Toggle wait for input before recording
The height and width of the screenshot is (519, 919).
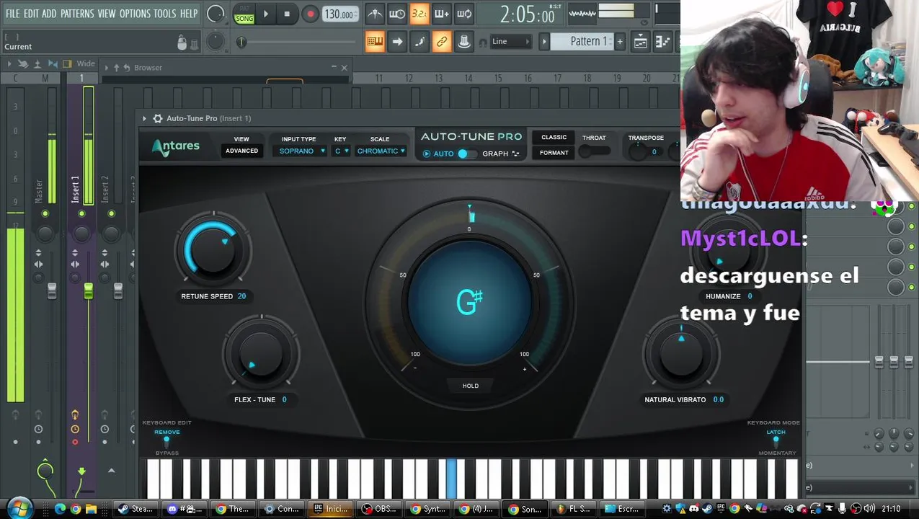(396, 14)
